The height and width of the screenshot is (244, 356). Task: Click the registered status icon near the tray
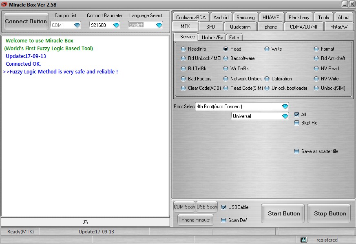point(303,240)
